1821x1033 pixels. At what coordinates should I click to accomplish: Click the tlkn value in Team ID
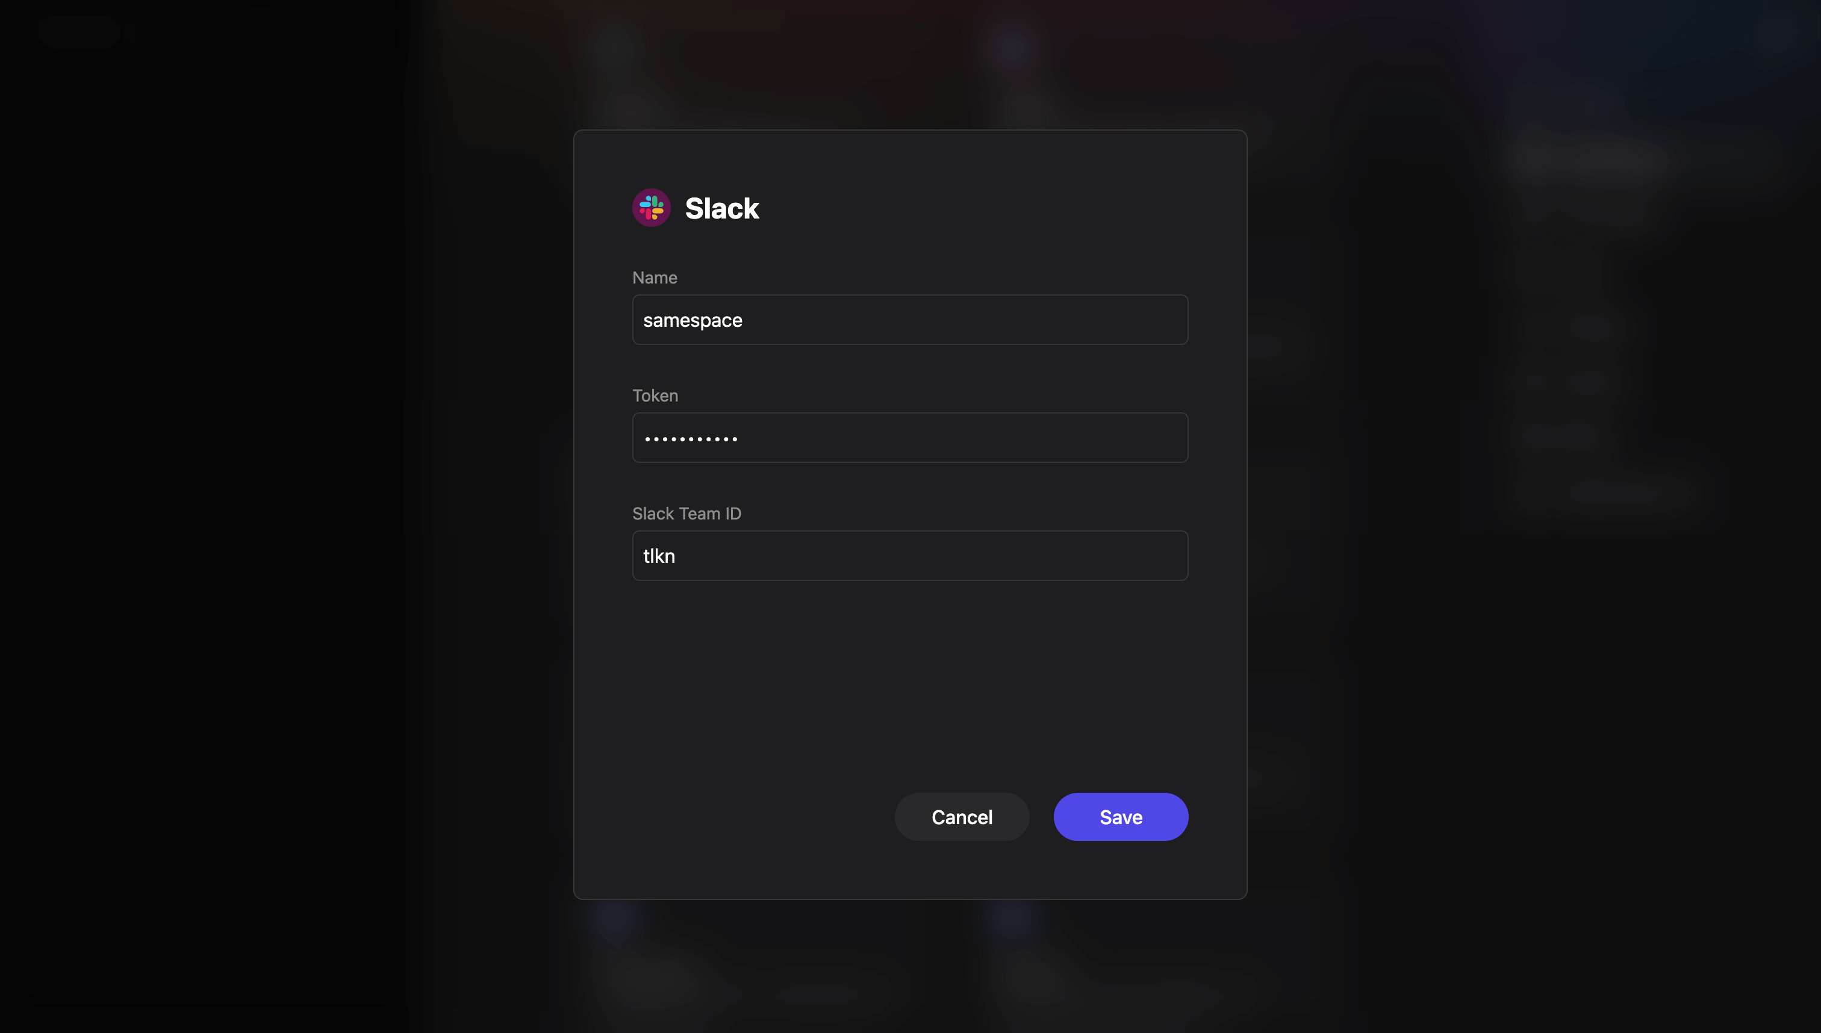659,556
